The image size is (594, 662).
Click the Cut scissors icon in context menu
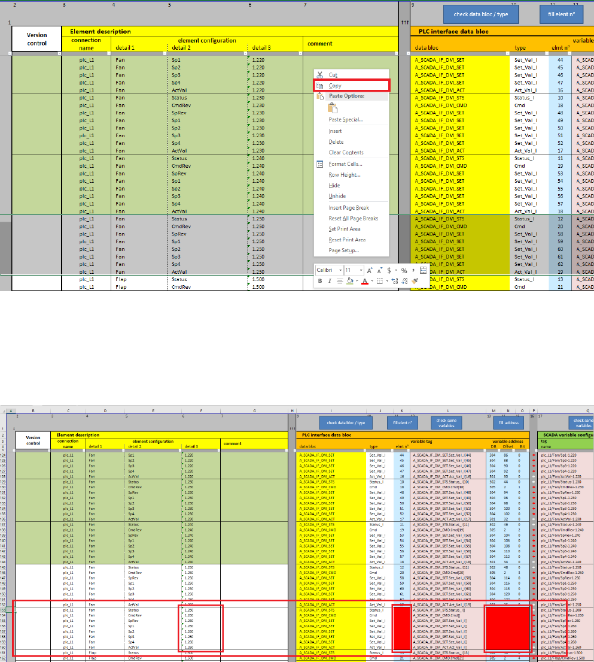[320, 75]
